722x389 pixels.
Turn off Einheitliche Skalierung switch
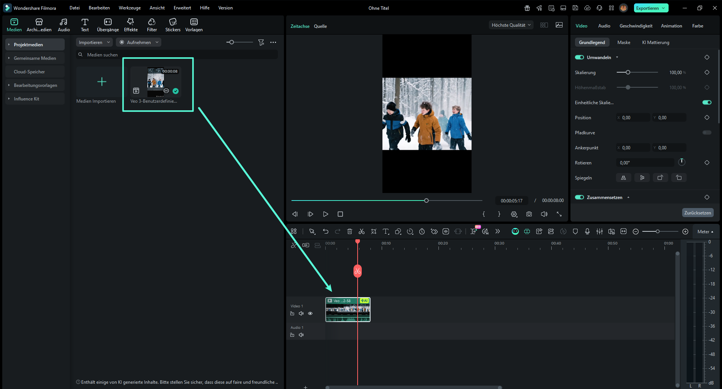pyautogui.click(x=707, y=102)
